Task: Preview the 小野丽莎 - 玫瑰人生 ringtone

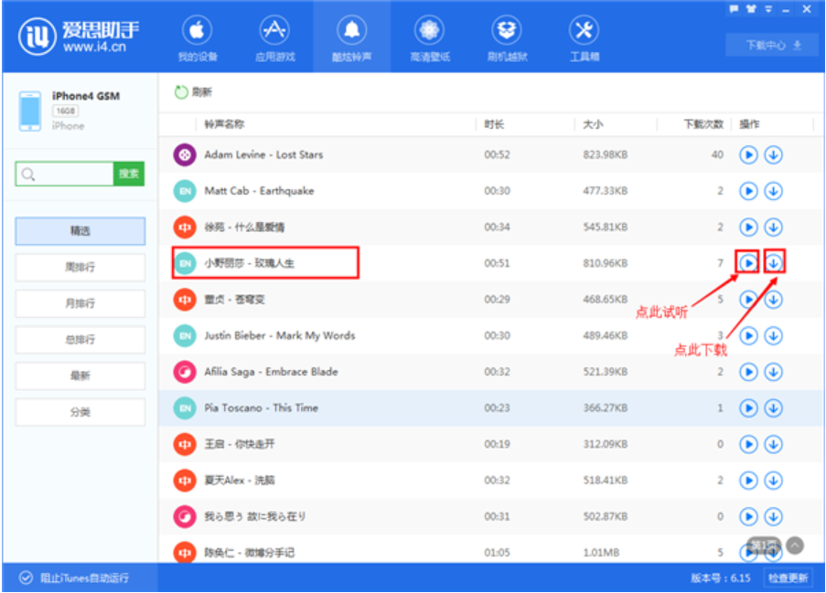Action: click(748, 263)
